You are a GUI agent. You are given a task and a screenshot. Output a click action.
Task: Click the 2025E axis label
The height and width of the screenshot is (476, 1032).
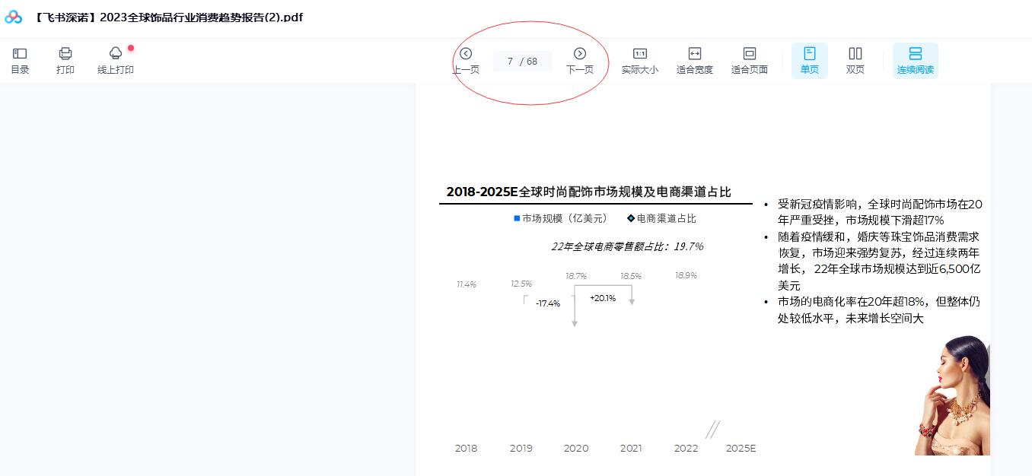tap(741, 449)
